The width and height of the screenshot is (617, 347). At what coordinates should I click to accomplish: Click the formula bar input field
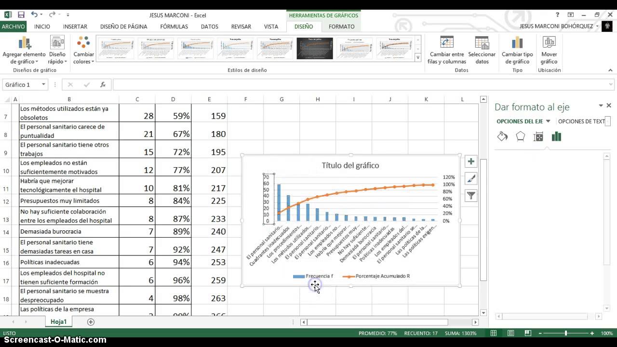pos(363,84)
